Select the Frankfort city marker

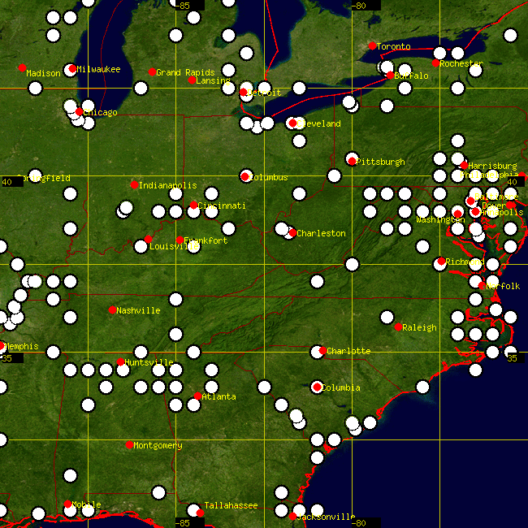click(x=180, y=240)
